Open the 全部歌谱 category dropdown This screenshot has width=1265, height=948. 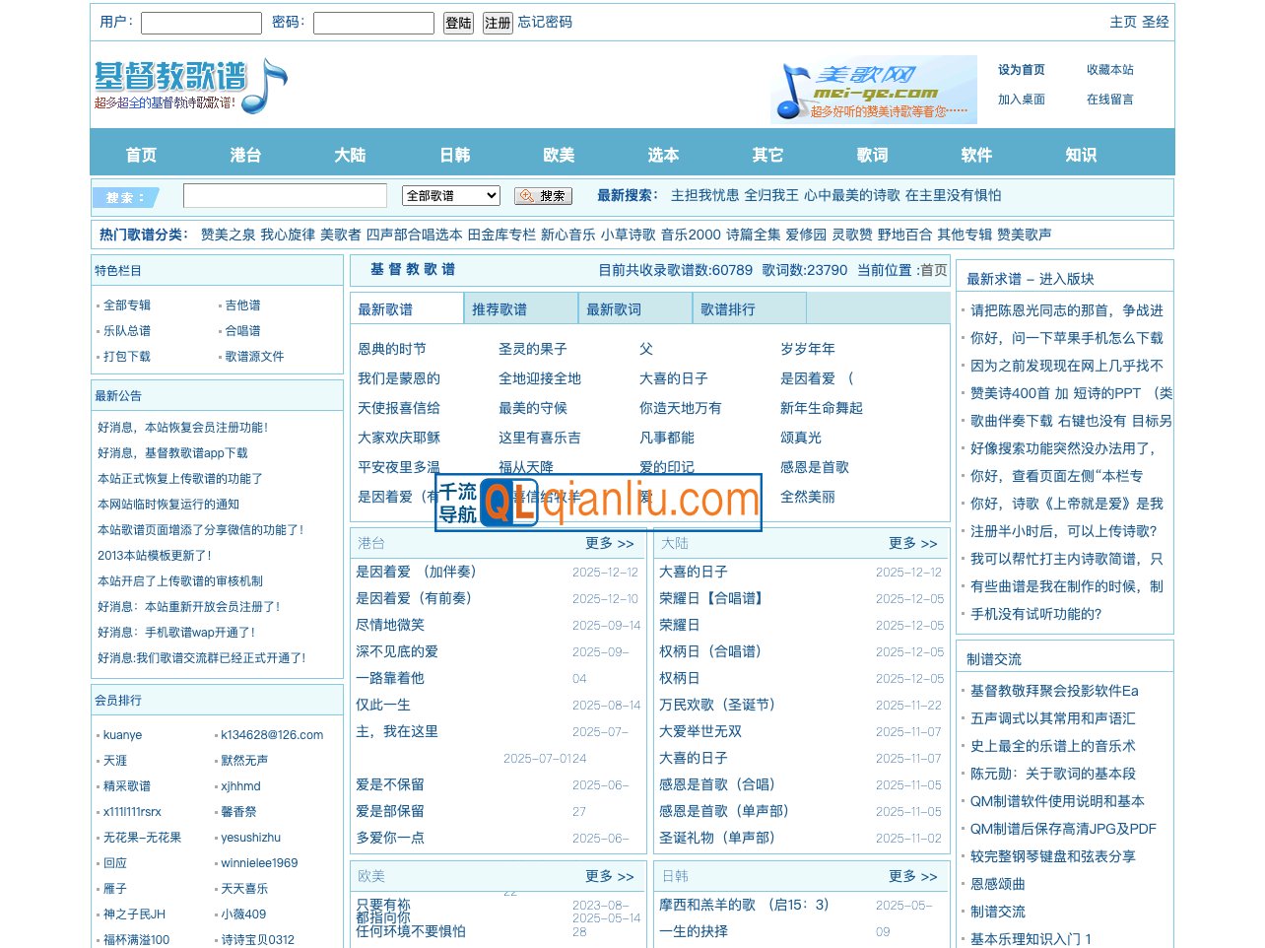(x=450, y=196)
